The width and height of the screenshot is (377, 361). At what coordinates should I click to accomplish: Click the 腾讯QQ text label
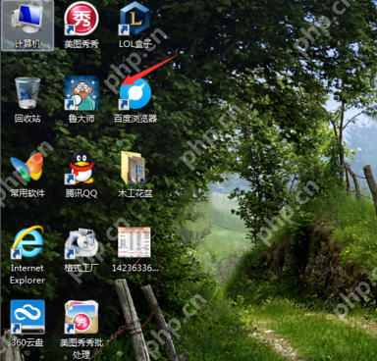(81, 193)
